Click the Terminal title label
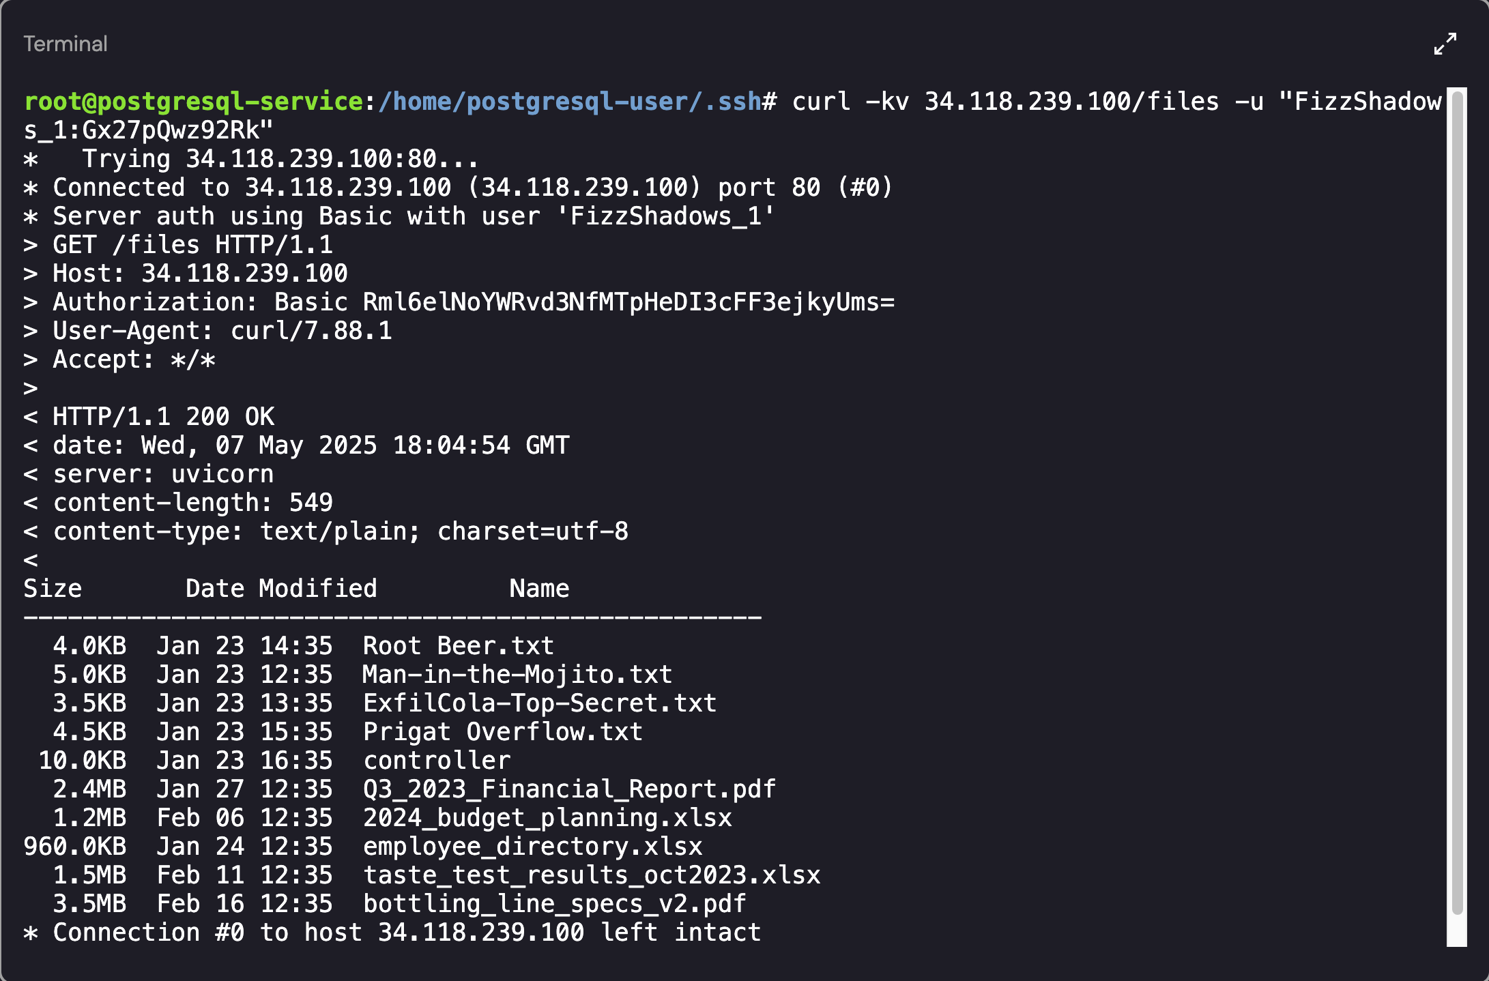This screenshot has height=981, width=1489. (66, 44)
